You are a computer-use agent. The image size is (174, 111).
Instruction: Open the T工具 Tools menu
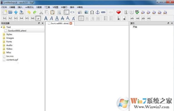click(x=47, y=7)
